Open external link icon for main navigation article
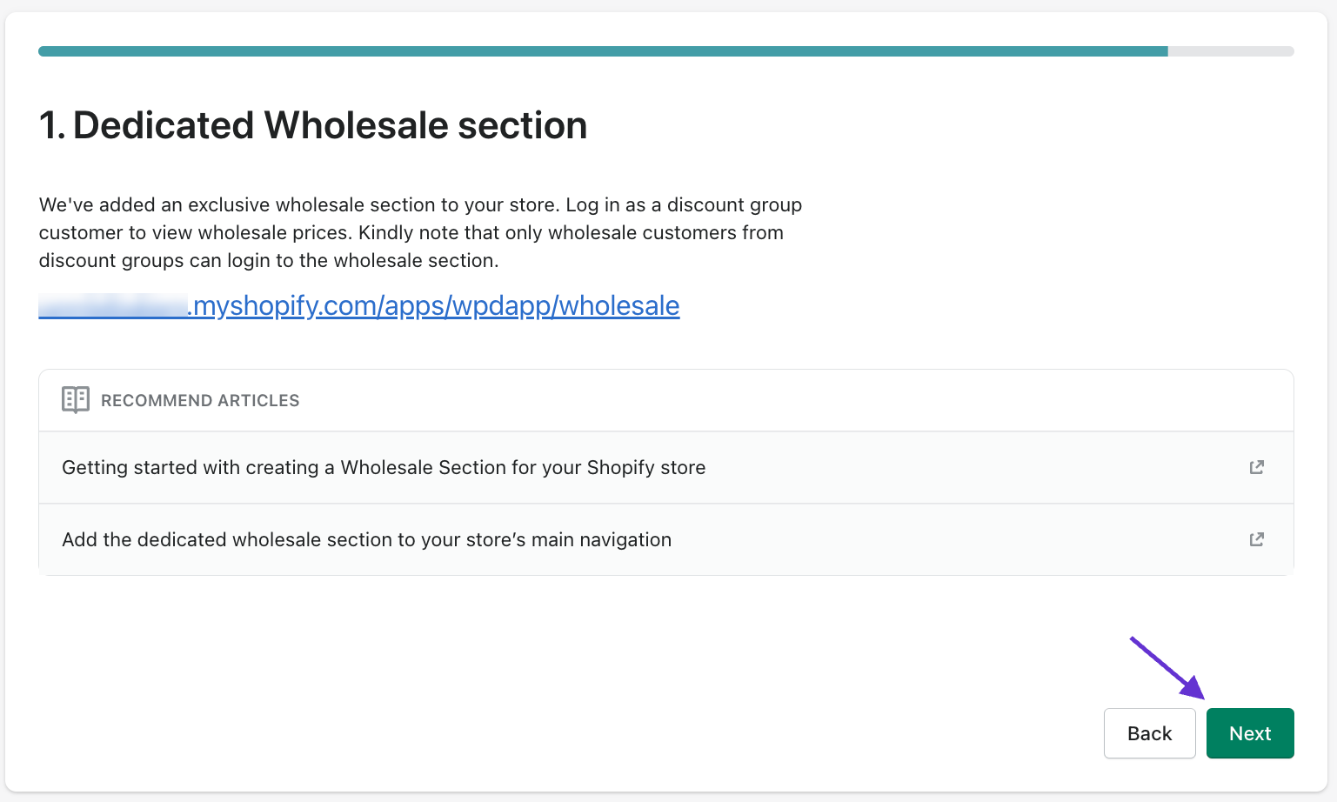 [x=1256, y=539]
